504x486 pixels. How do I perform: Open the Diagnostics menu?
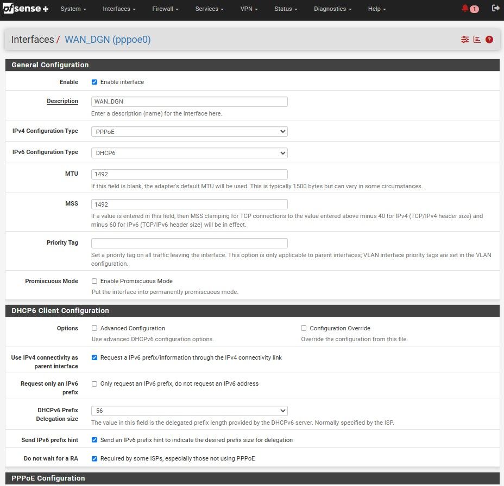(332, 9)
